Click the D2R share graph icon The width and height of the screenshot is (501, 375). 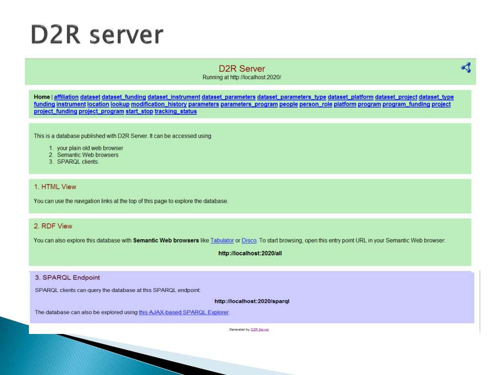click(x=466, y=67)
